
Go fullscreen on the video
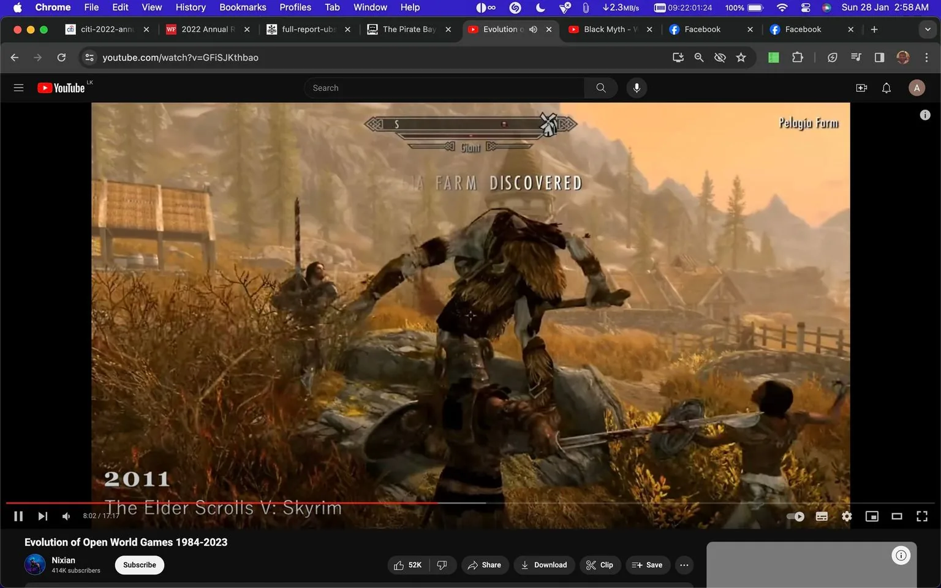[x=921, y=516]
